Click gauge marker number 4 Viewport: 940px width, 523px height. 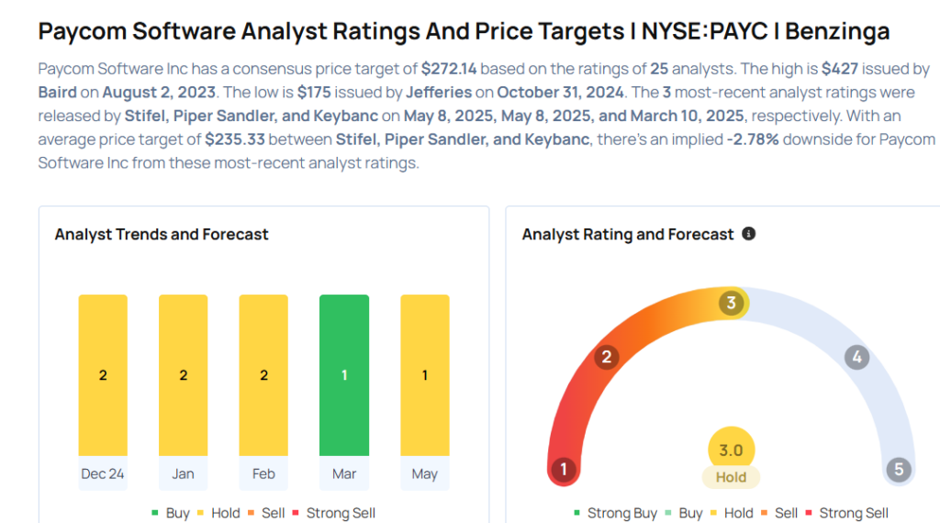[857, 357]
